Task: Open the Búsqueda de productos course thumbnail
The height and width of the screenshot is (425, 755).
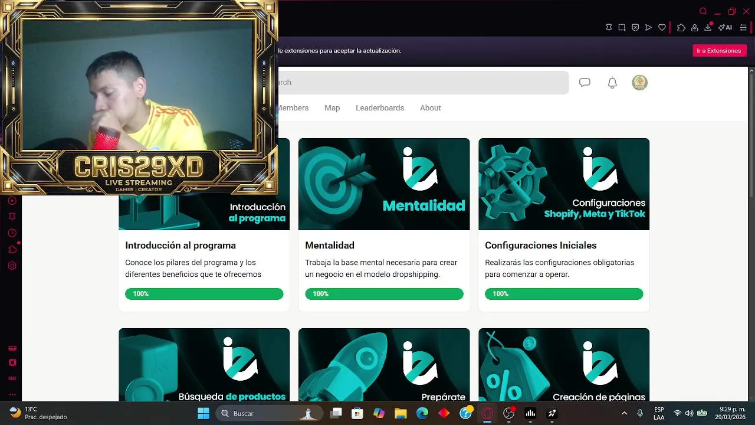Action: point(204,365)
